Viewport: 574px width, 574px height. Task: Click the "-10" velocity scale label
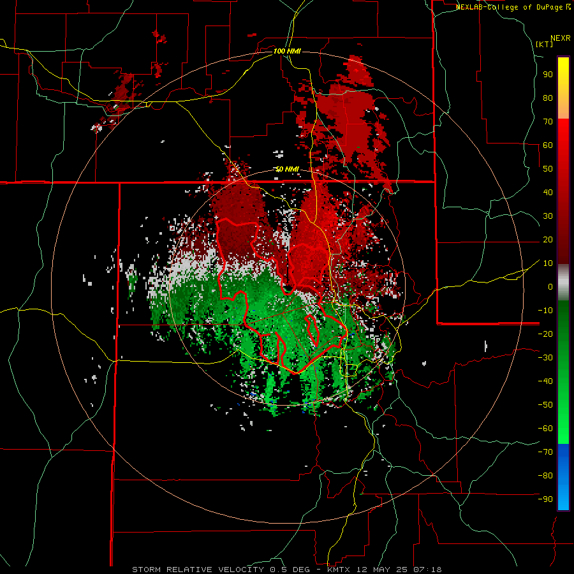545,311
